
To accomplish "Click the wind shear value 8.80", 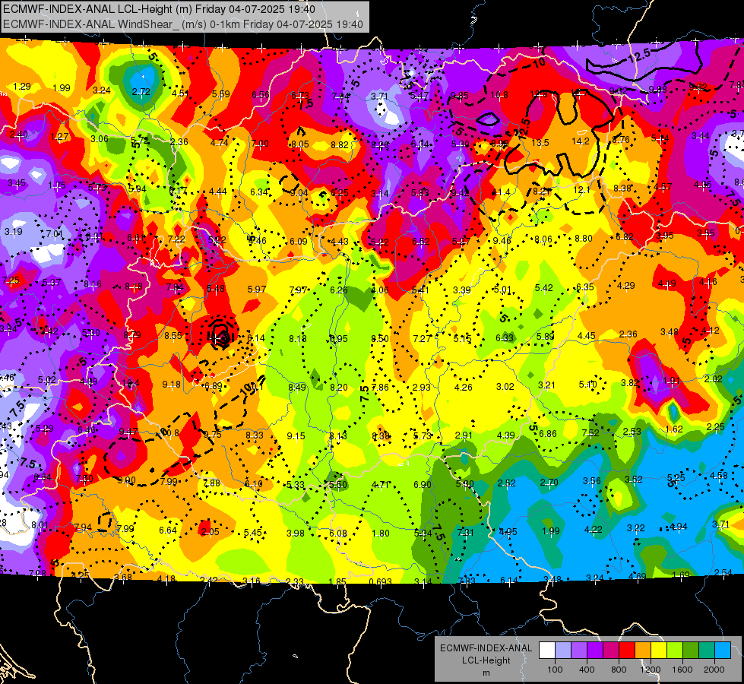I will click(583, 239).
